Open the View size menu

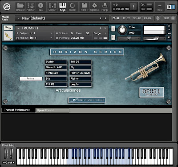coord(160,7)
